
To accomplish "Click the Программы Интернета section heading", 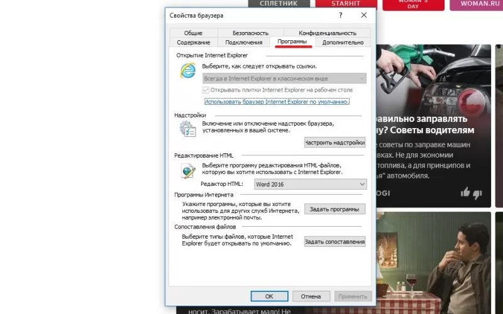I will [x=204, y=195].
